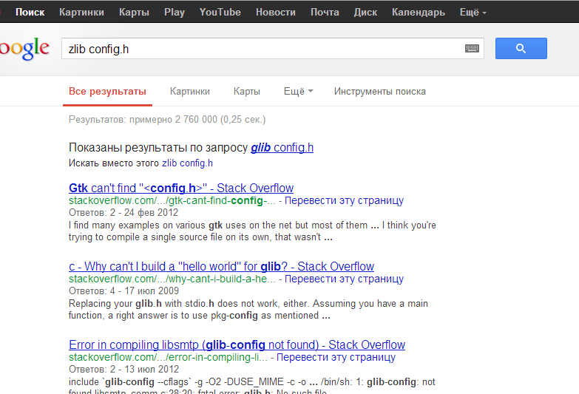Expand the Ещё dropdown under search box

point(298,91)
